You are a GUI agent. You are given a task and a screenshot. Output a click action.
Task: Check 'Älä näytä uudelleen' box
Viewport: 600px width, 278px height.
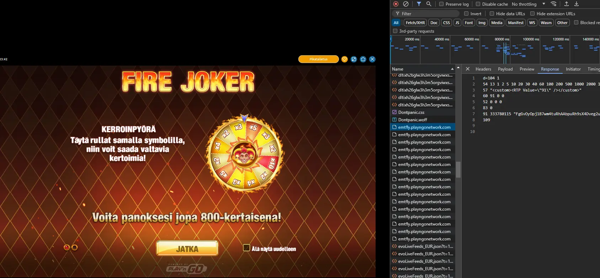246,248
